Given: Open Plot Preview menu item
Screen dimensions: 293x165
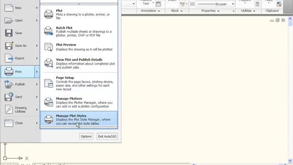Looking at the screenshot, I should point(79,47).
